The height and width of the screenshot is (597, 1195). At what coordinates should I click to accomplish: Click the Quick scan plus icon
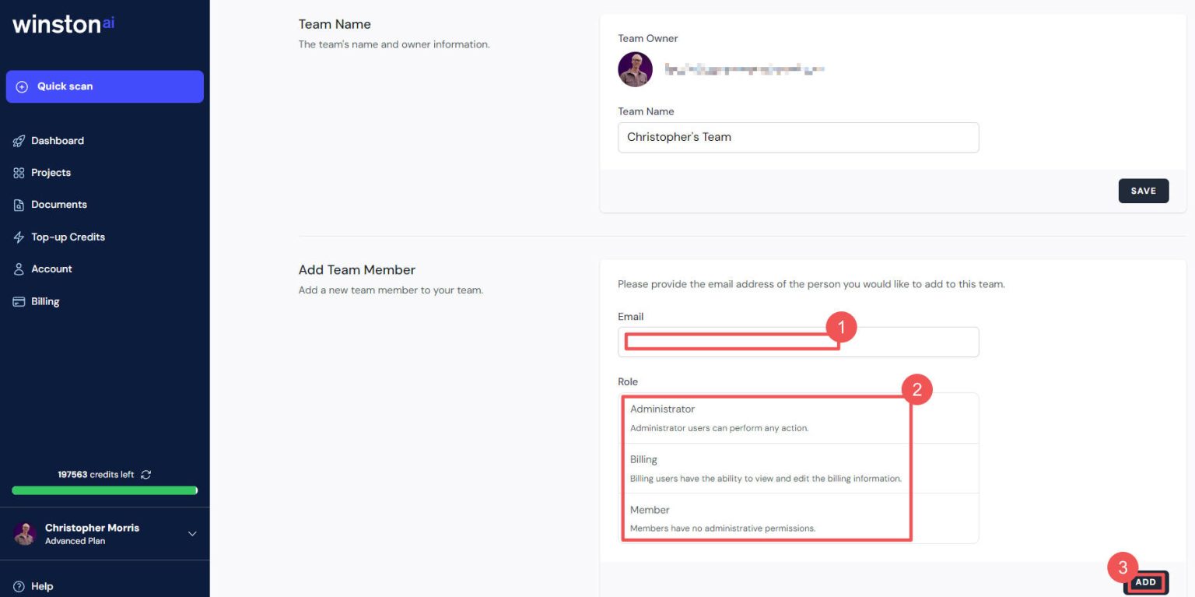(22, 87)
